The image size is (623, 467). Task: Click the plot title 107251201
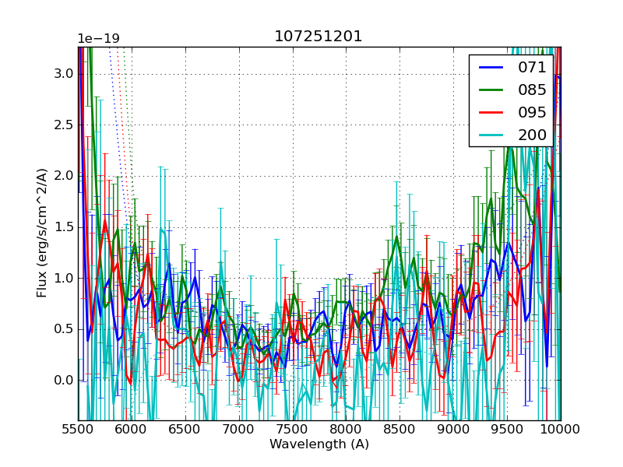tap(319, 37)
